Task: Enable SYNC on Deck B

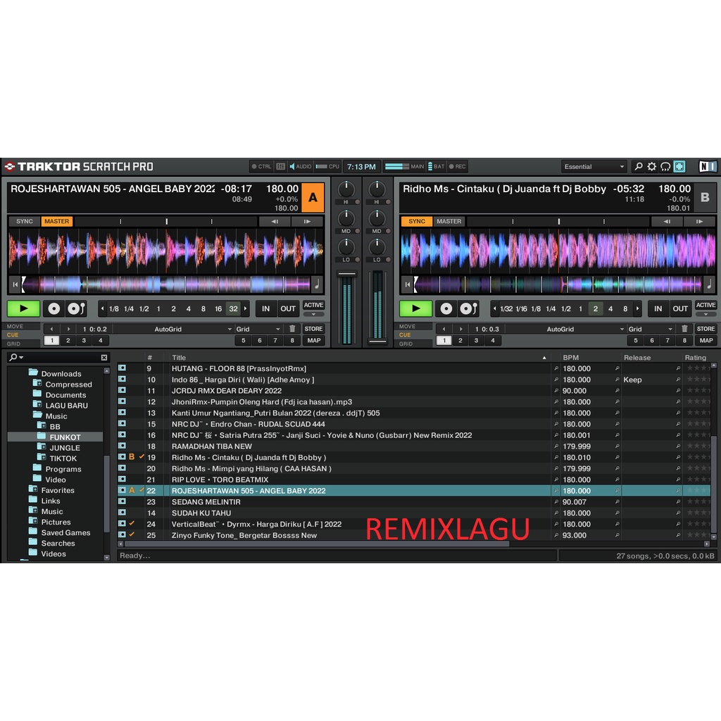Action: pos(416,220)
